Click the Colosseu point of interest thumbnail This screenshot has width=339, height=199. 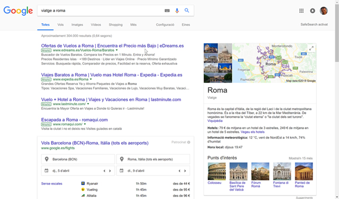[x=217, y=171]
